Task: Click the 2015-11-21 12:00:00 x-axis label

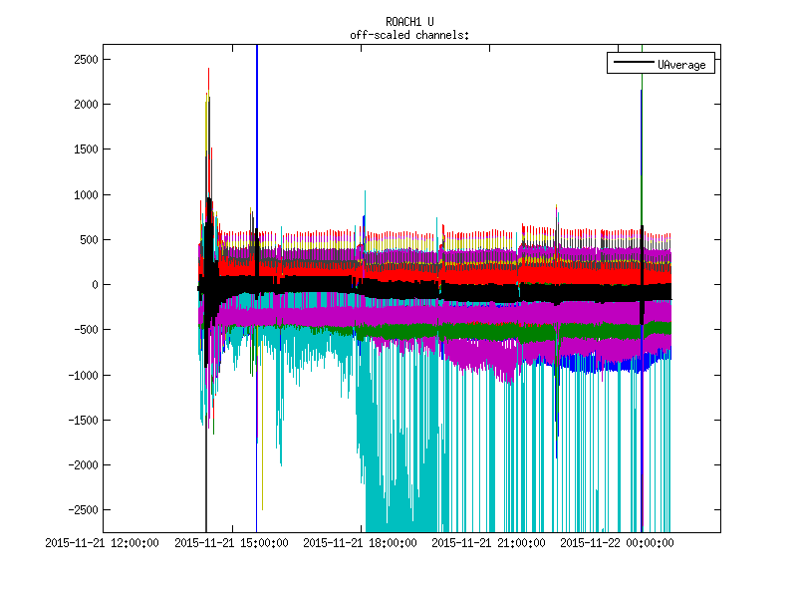Action: 104,543
